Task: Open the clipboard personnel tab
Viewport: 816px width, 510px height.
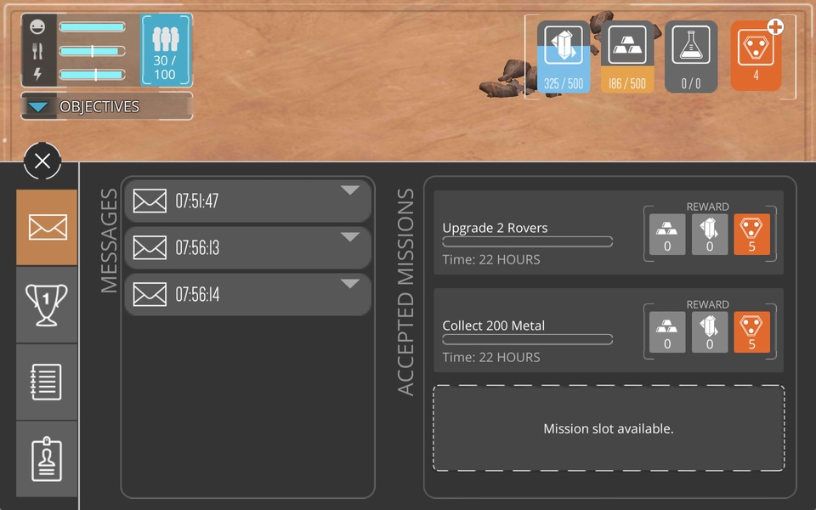Action: pyautogui.click(x=47, y=459)
